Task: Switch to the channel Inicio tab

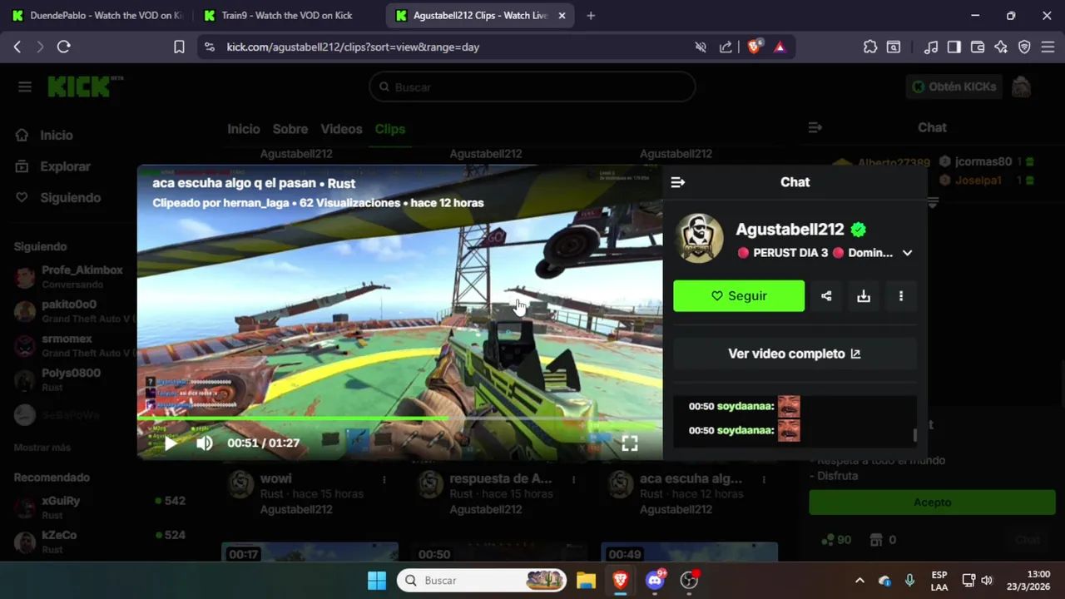Action: (244, 129)
